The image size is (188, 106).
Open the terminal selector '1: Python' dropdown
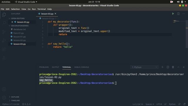point(145,67)
